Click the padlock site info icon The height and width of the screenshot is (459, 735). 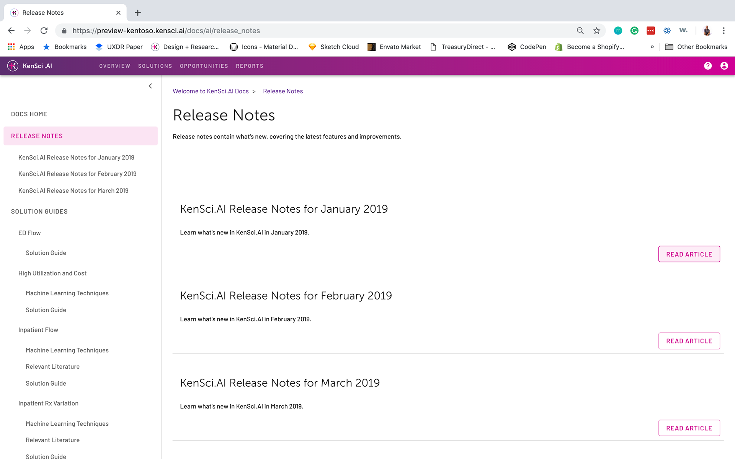click(64, 31)
